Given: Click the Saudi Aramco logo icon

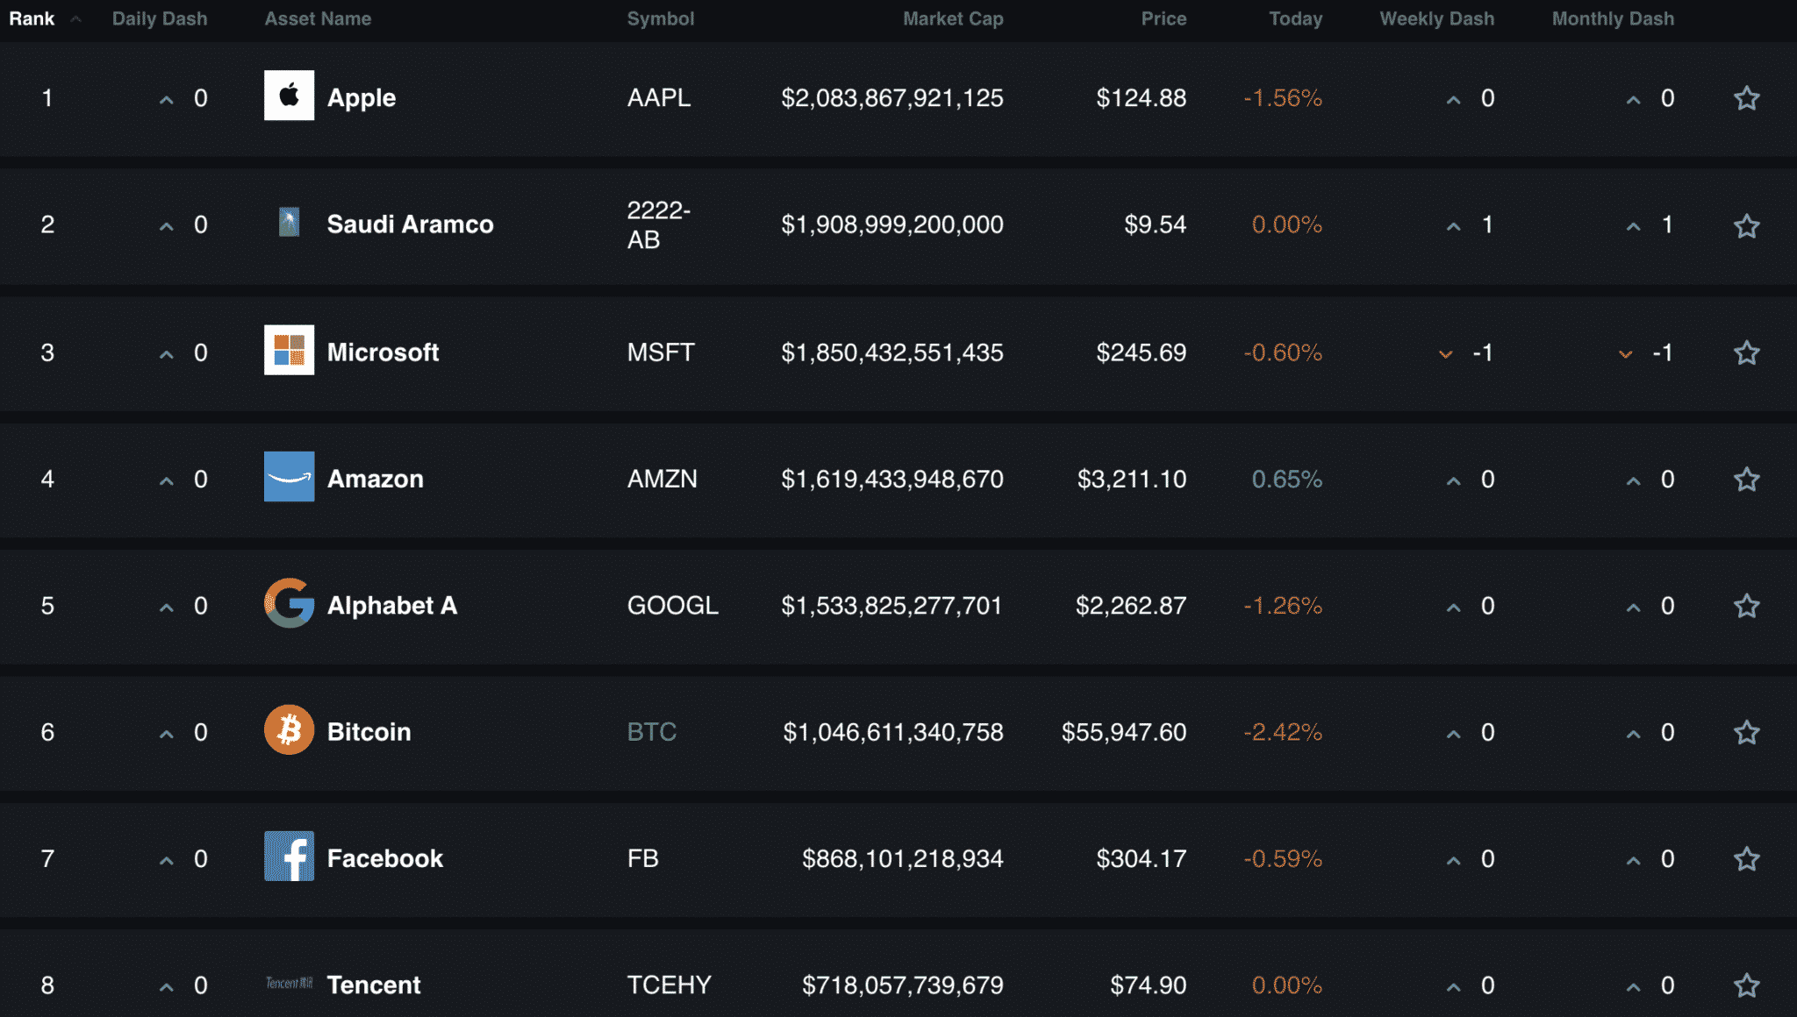Looking at the screenshot, I should (289, 223).
